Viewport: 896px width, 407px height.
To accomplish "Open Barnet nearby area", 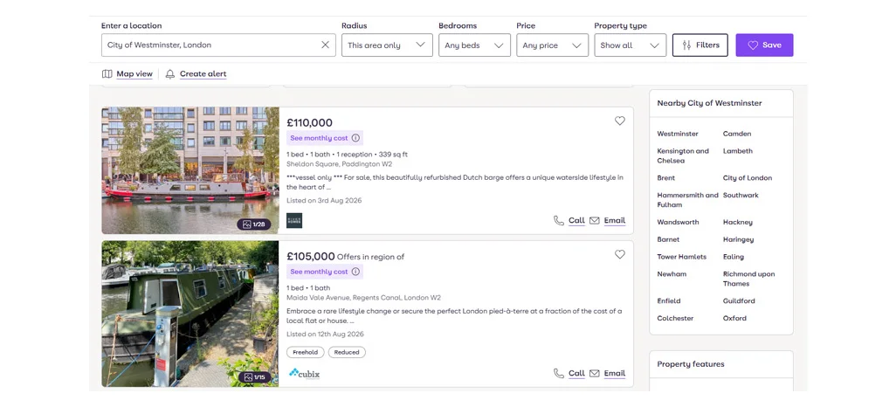I will pyautogui.click(x=669, y=239).
